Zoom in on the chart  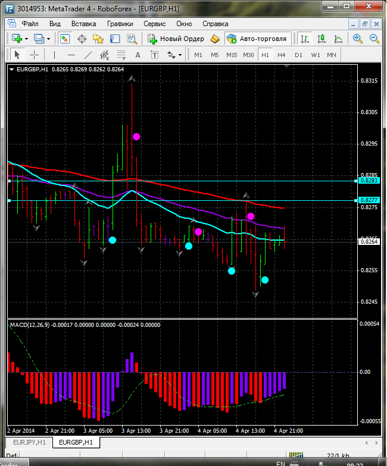click(x=357, y=39)
